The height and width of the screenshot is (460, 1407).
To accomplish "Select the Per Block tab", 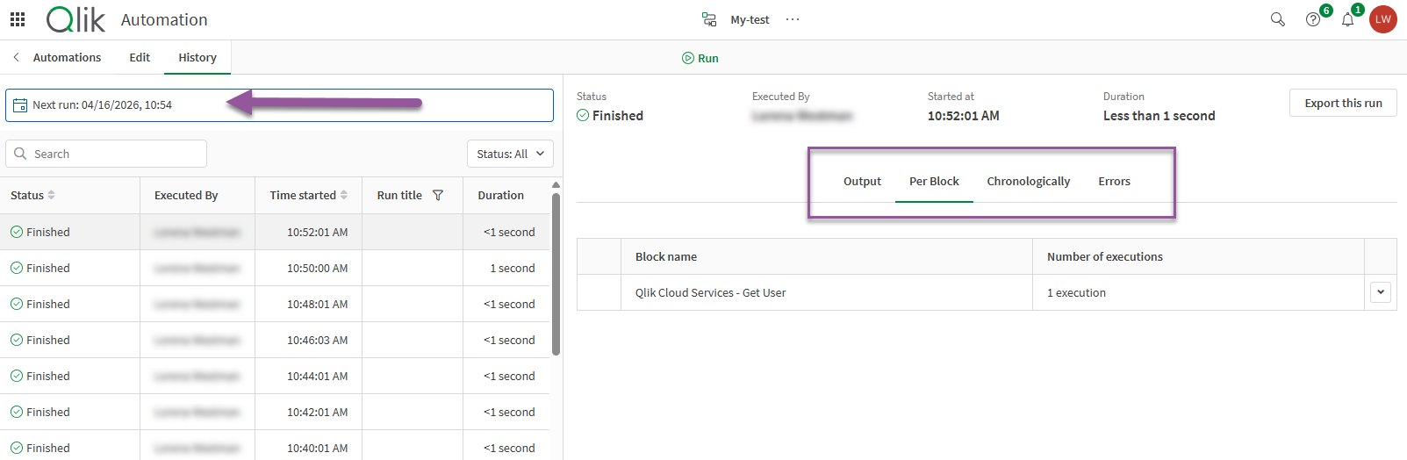I will tap(934, 181).
